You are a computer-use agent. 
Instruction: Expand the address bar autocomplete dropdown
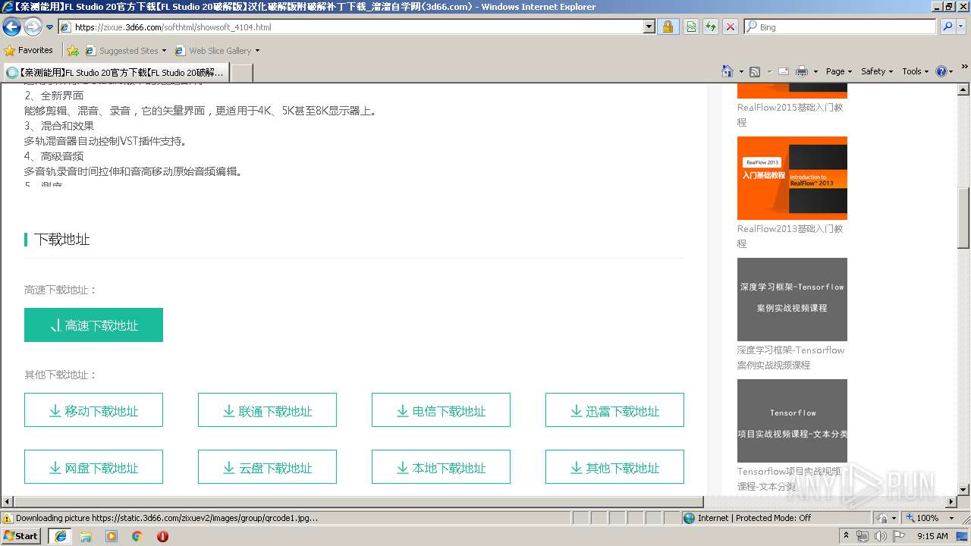[649, 27]
